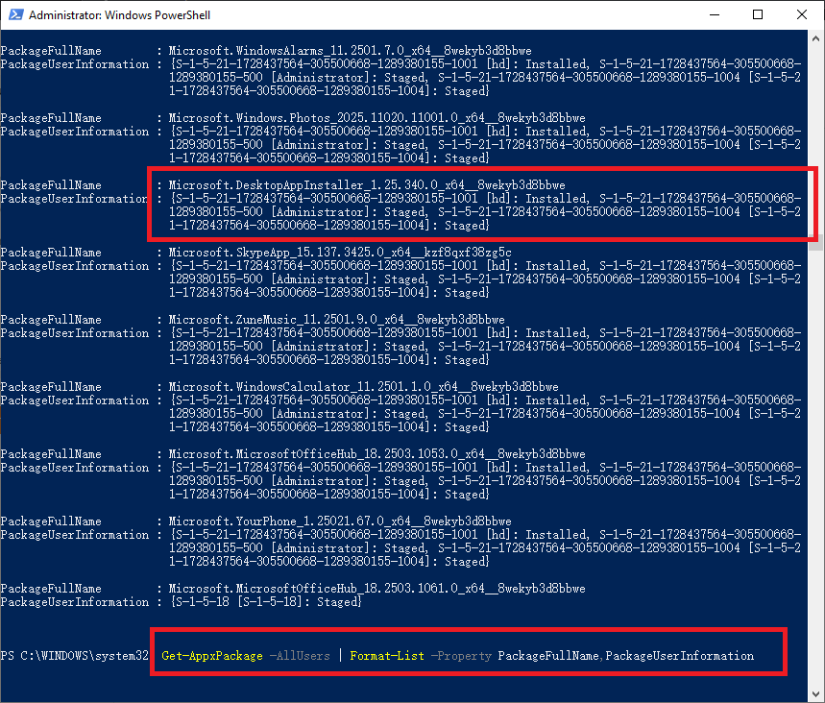Click the PowerShell icon in title bar
This screenshot has width=825, height=703.
point(15,14)
